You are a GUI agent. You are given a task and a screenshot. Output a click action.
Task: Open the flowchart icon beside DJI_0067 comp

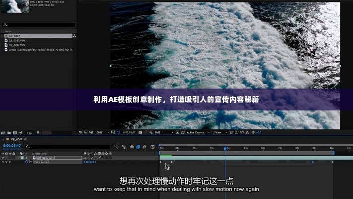click(x=74, y=36)
